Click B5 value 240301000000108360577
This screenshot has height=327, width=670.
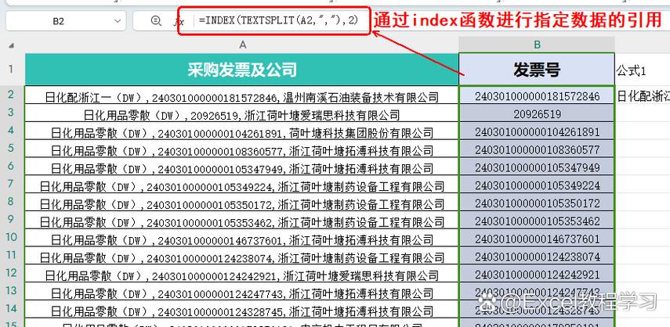(537, 149)
